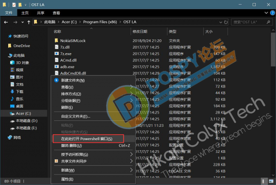This screenshot has height=185, width=276.
Task: Choose Open PowerShell window here entry
Action: click(x=93, y=139)
